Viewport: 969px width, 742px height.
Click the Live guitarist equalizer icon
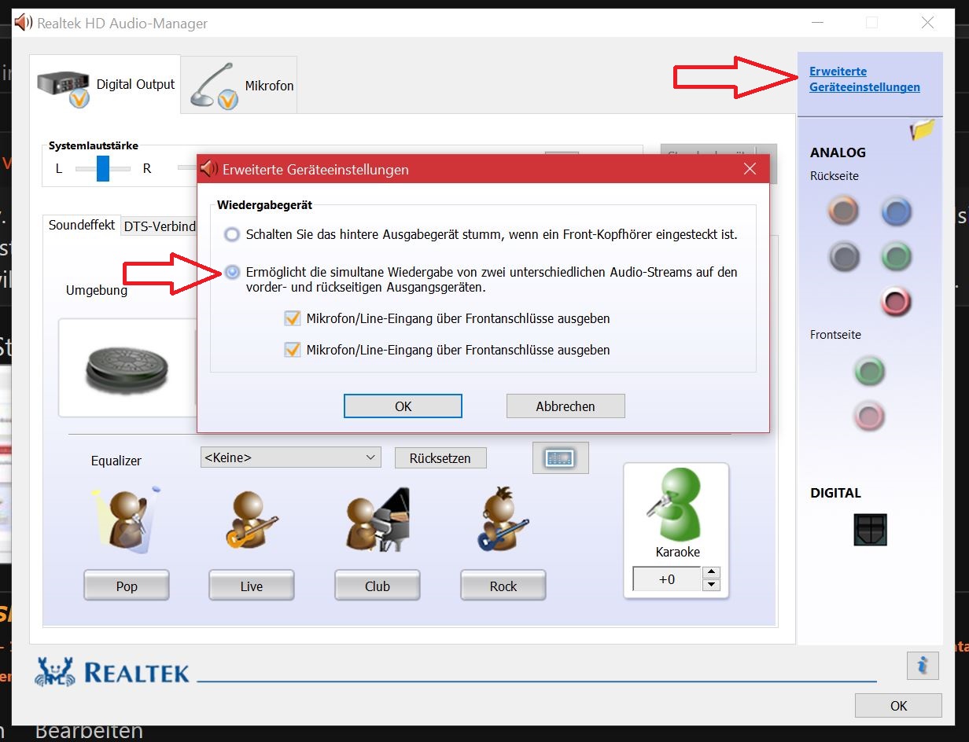point(252,520)
